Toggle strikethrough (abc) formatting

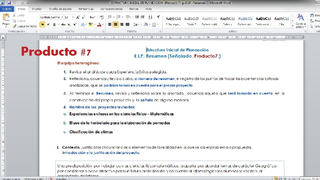[63, 24]
